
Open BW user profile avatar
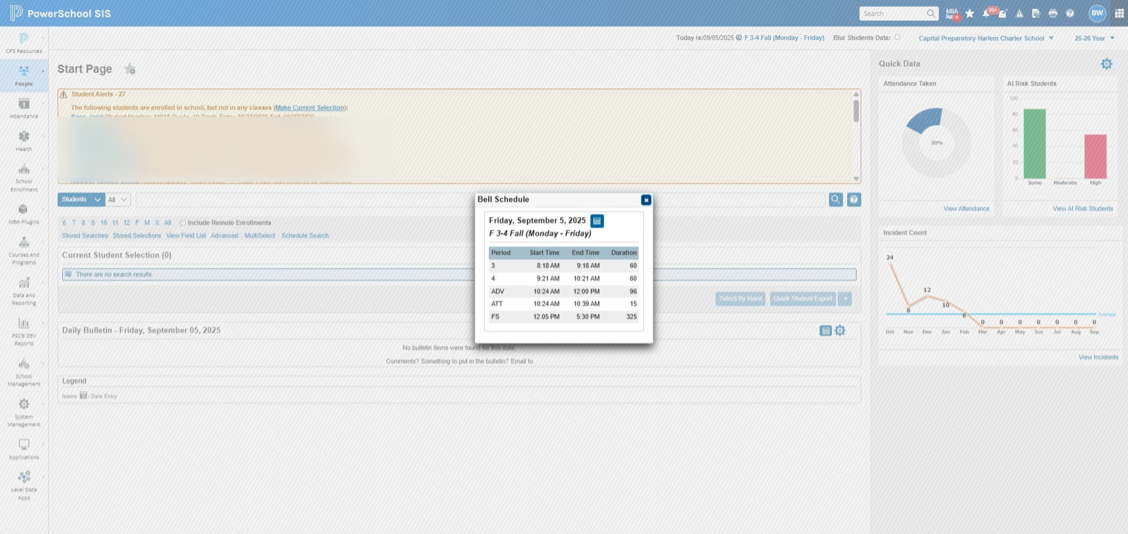(x=1097, y=13)
